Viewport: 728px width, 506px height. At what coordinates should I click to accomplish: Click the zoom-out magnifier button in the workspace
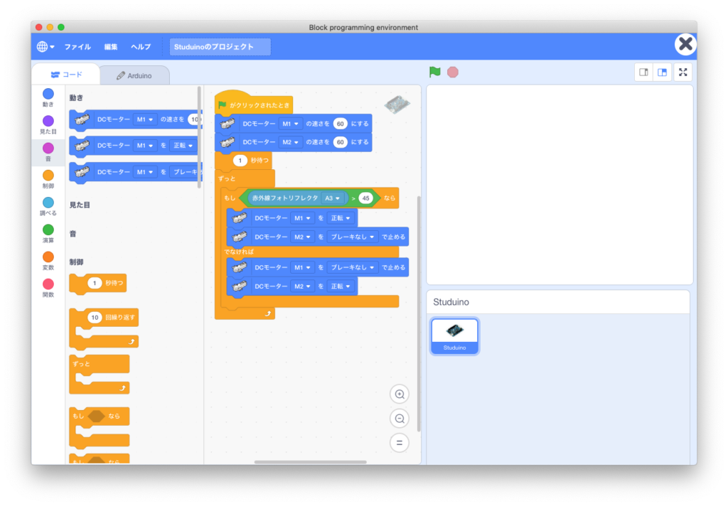(x=399, y=418)
